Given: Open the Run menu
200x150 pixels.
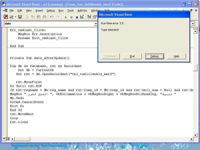Looking at the screenshot, I should 61,10.
